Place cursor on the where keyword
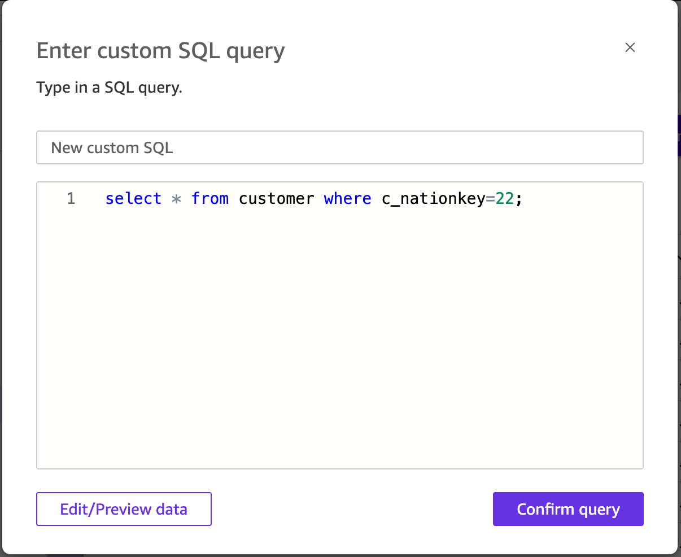The height and width of the screenshot is (557, 681). (x=347, y=199)
